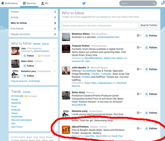Open the About footer link
Screen dimensions: 165x141
pyautogui.click(x=29, y=137)
